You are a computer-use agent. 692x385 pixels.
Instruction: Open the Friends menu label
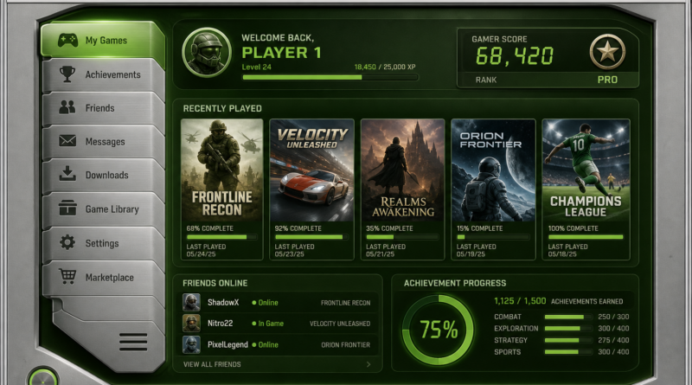99,108
